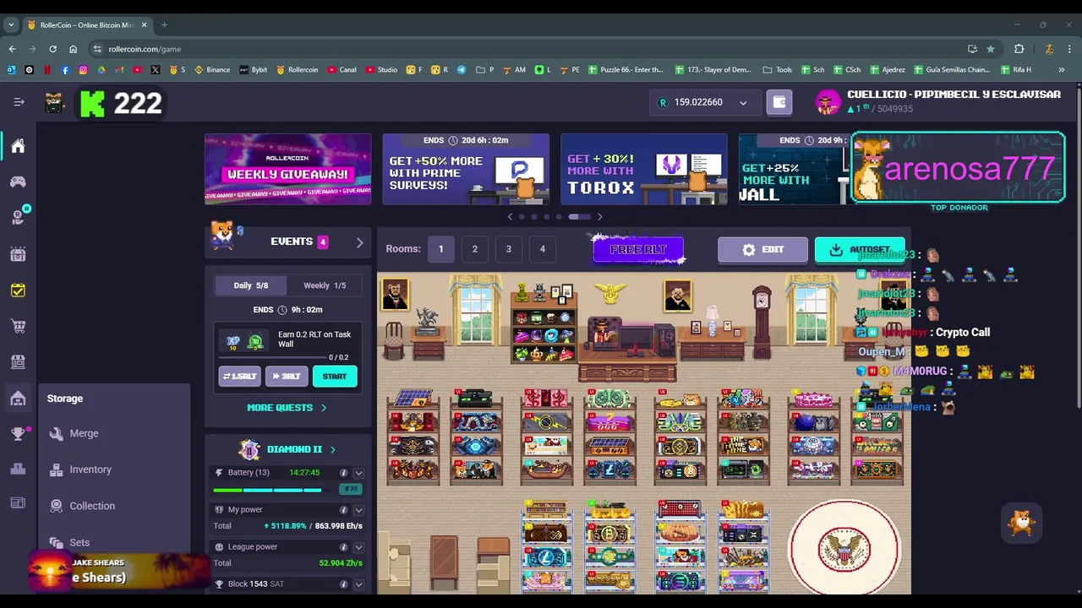The width and height of the screenshot is (1082, 608).
Task: Open the Facebook bookmark icon
Action: tap(65, 69)
